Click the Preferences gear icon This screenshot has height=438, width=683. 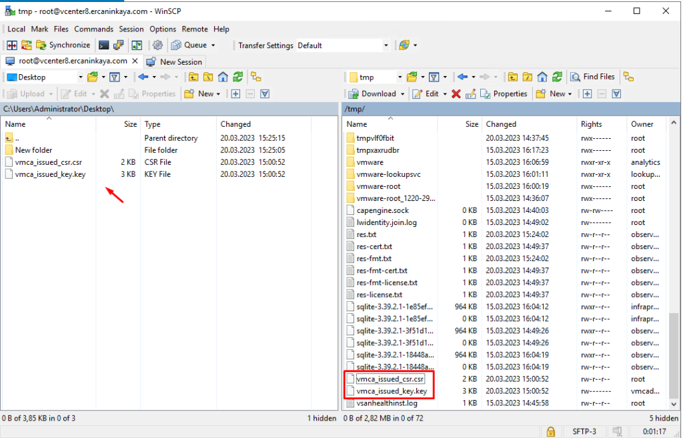pos(157,45)
